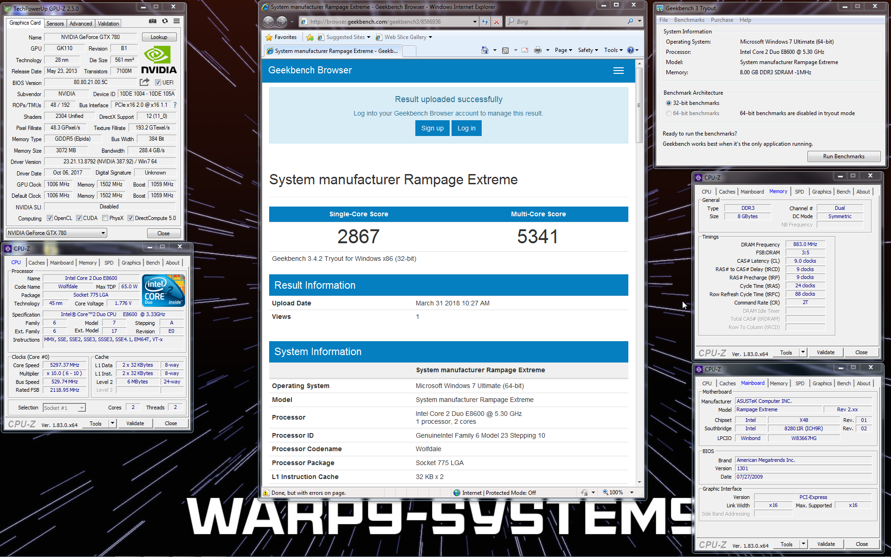
Task: Click IE Home page icon
Action: [x=485, y=50]
